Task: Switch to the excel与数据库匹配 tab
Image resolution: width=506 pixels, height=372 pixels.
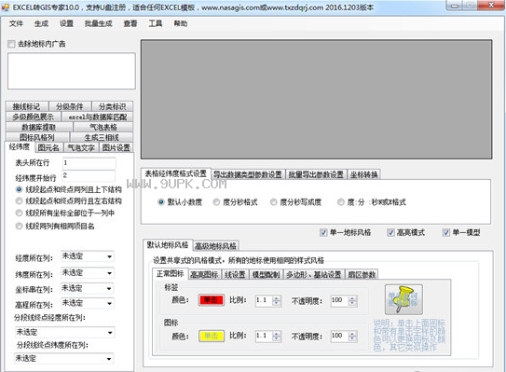Action: (97, 117)
